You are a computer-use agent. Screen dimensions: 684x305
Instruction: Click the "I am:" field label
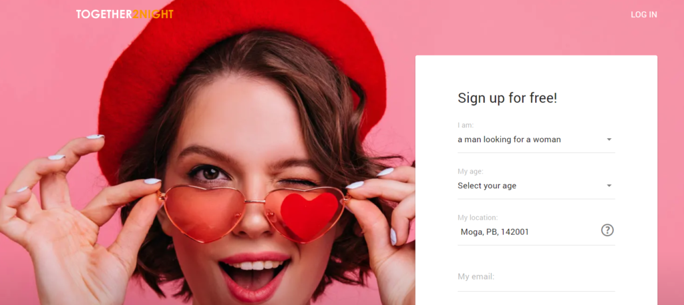coord(466,125)
